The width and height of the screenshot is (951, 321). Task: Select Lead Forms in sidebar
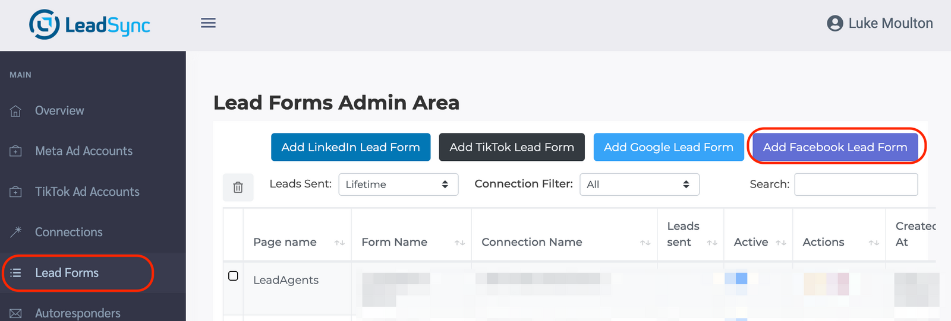tap(67, 273)
